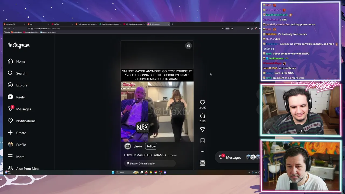345x194 pixels.
Task: Open the Windows Start menu
Action: 113,172
